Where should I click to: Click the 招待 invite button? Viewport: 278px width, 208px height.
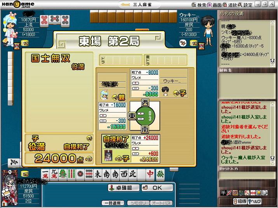pyautogui.click(x=240, y=201)
